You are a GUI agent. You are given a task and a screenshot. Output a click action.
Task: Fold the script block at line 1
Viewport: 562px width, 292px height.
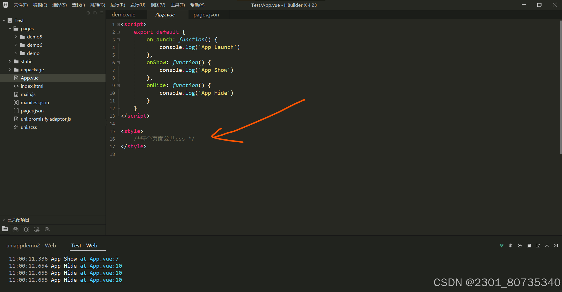tap(118, 24)
